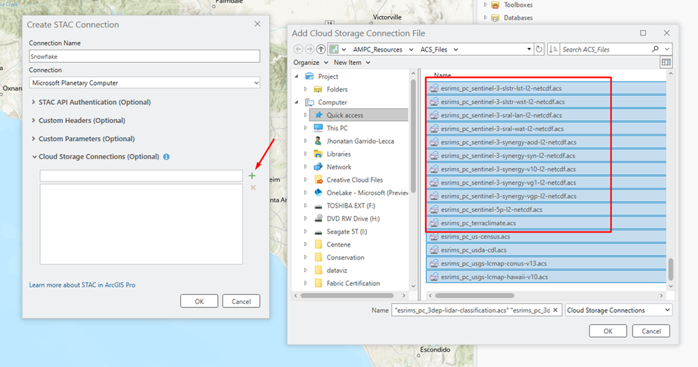Go back with the left arrow navigation icon
Screen dimensions: 698x367
coord(298,50)
